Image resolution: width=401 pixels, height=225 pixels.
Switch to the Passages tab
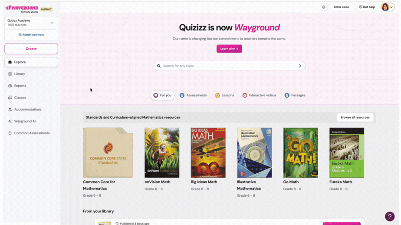pyautogui.click(x=295, y=95)
